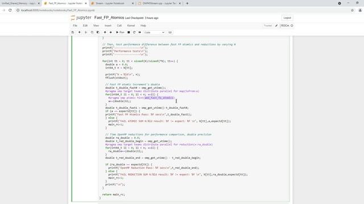Click the Jupyter logo
Viewport: 364px width, 204px height.
(81, 18)
